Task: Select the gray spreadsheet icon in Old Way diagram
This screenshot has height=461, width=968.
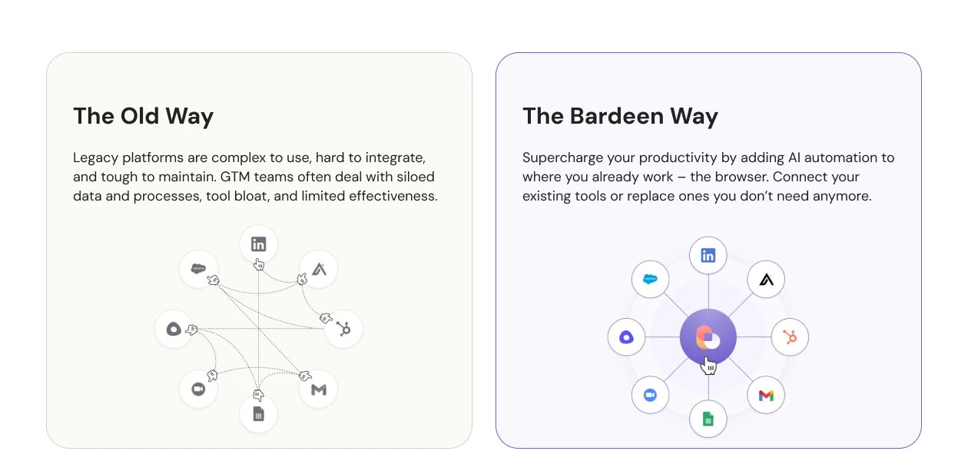Action: tap(258, 415)
